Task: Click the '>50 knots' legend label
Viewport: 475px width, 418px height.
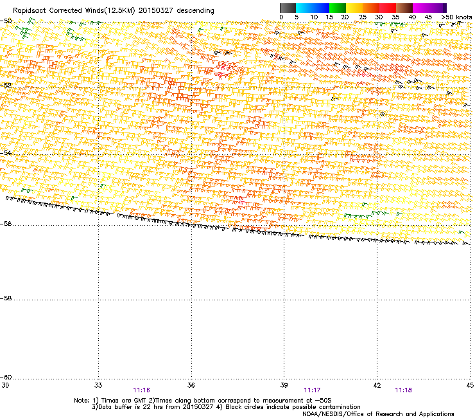Action: tap(456, 17)
